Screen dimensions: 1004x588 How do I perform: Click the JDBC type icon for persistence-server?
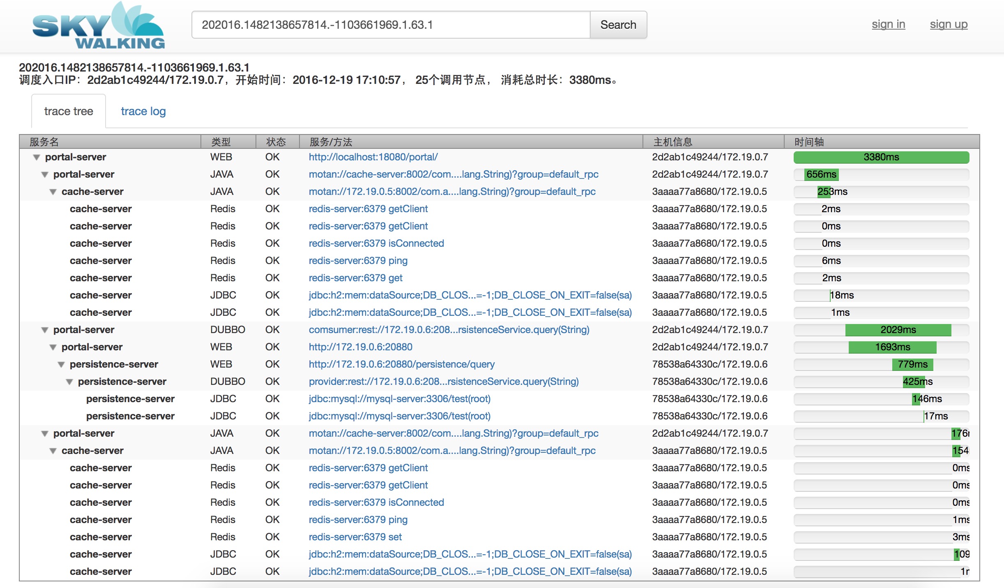(222, 399)
